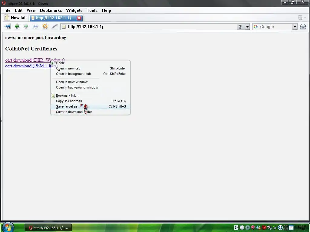The width and height of the screenshot is (310, 232).
Task: Open the closed tabs trash can
Action: click(300, 18)
